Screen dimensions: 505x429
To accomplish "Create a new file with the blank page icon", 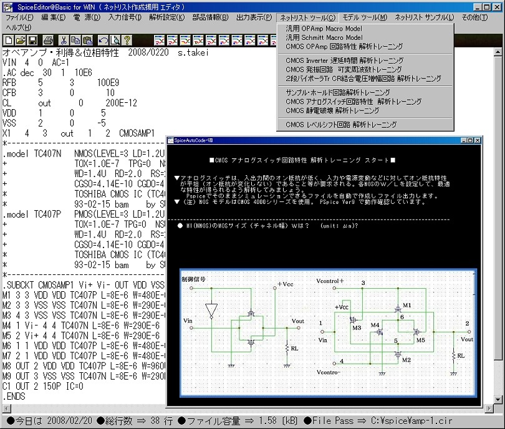I will pos(9,41).
